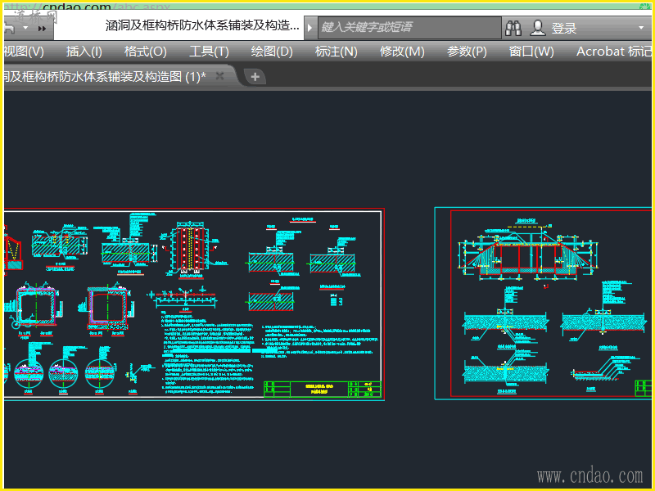Open the quick access toolbar dropdown arrow
This screenshot has width=655, height=491.
tap(25, 28)
